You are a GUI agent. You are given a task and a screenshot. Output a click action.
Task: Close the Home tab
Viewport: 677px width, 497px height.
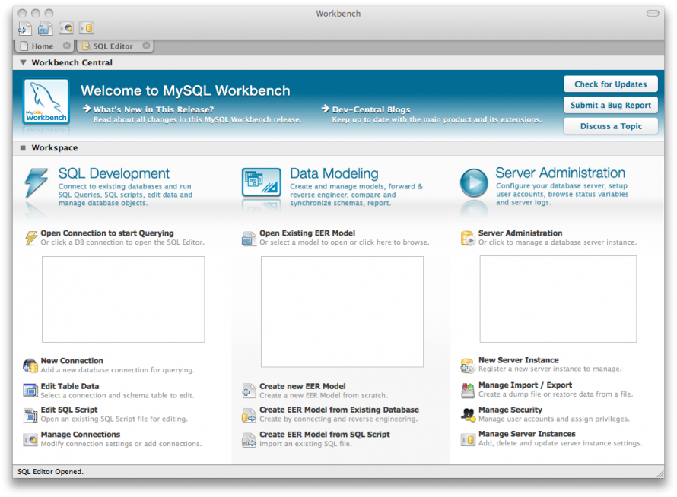(67, 46)
